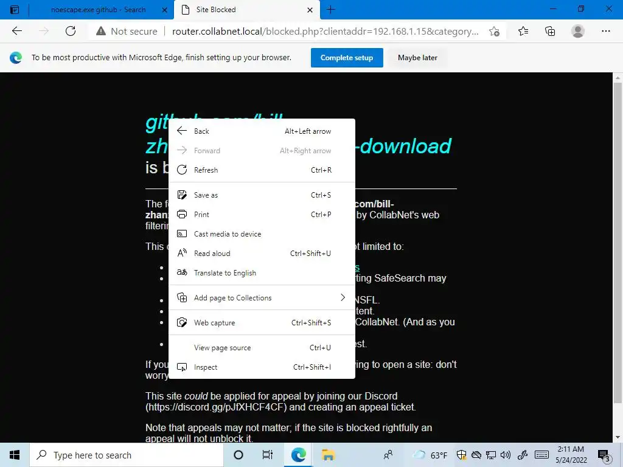Click the page scrollbar thumb
The height and width of the screenshot is (467, 623).
(617, 242)
